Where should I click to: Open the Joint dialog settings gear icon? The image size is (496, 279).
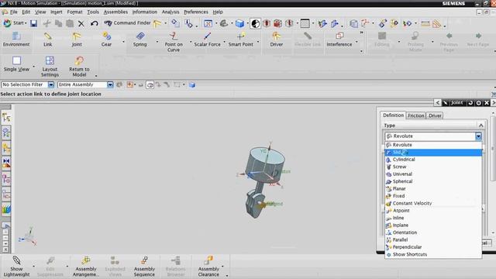coord(479,103)
